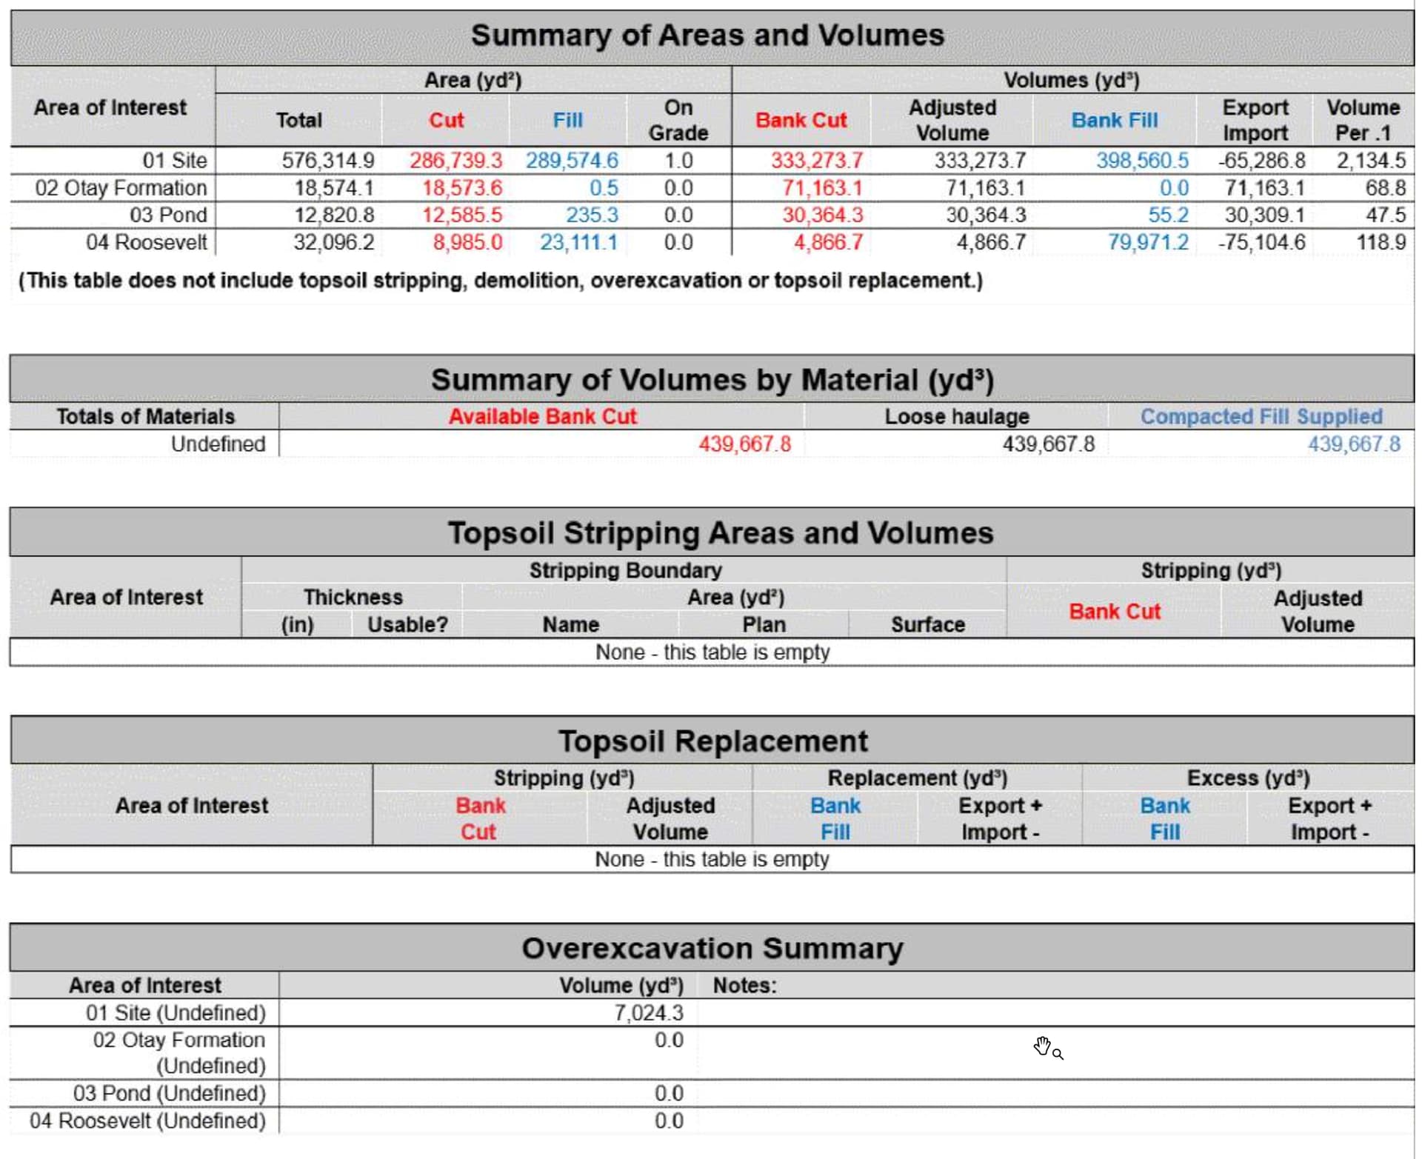This screenshot has width=1422, height=1159.
Task: Click the 'Topsoil Replacement' title
Action: [712, 741]
